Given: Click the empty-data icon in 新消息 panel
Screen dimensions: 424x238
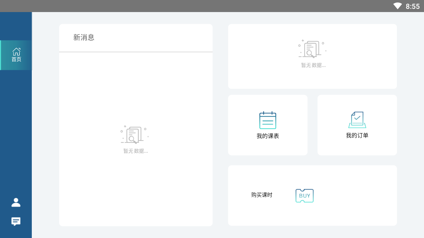Looking at the screenshot, I should (135, 135).
